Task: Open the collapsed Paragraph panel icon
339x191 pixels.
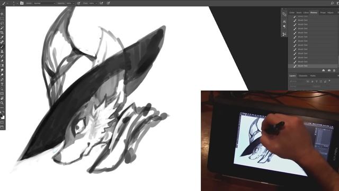Action: coord(284,27)
